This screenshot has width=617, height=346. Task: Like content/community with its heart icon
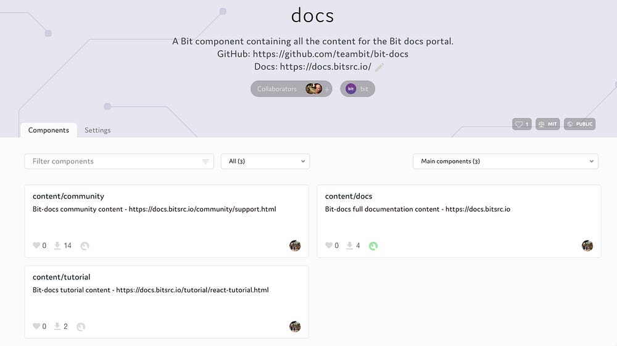pyautogui.click(x=36, y=245)
